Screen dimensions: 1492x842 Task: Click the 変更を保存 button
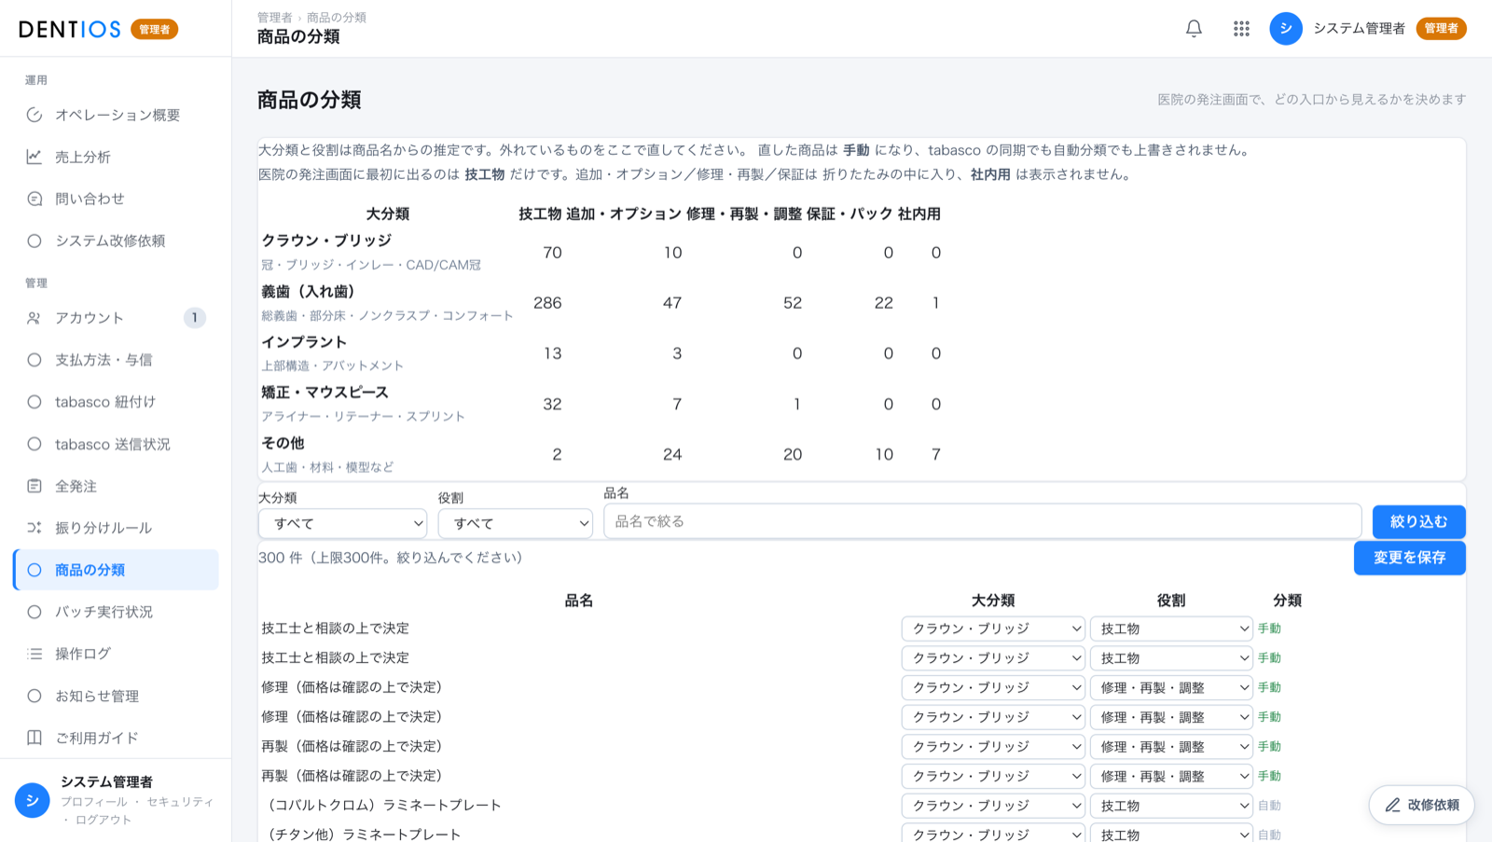point(1409,558)
